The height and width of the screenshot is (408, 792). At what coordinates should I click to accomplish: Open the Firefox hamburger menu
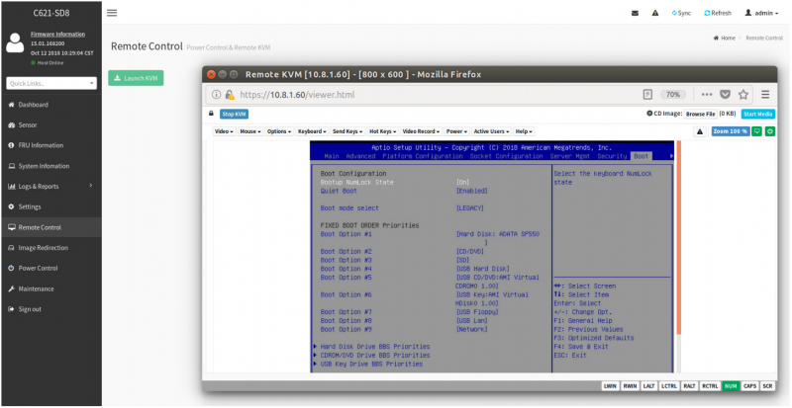[x=765, y=95]
